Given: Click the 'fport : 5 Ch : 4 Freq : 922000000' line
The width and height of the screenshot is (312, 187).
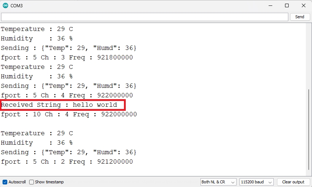Looking at the screenshot, I should pos(67,96).
